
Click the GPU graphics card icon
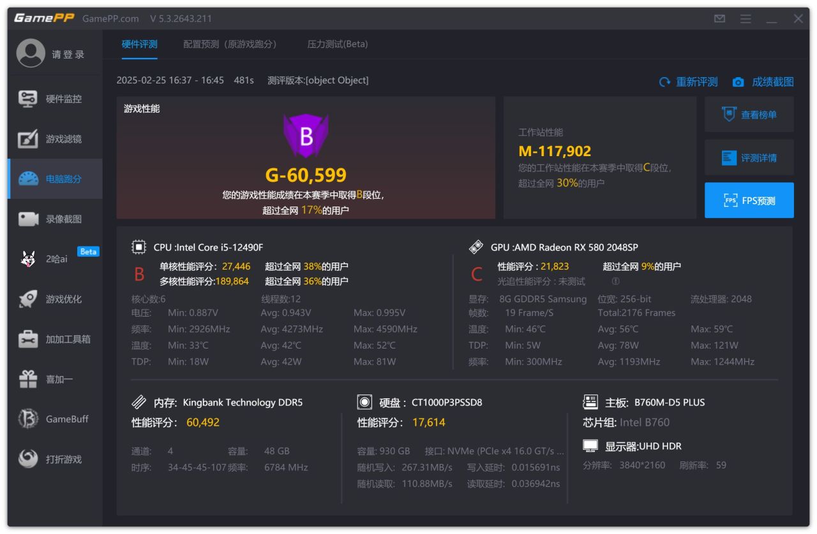[476, 247]
